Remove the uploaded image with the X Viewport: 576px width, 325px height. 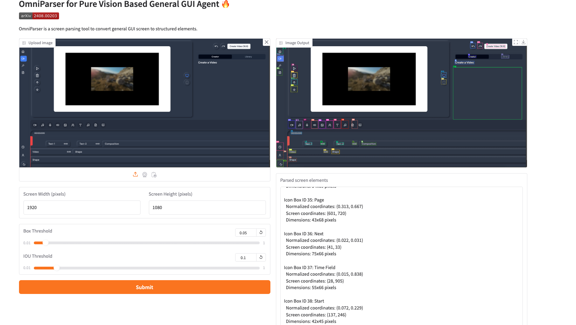click(x=266, y=42)
